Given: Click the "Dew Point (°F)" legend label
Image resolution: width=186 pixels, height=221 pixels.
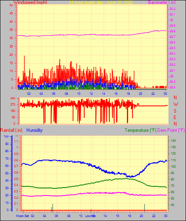Looking at the screenshot, I should [171, 130].
